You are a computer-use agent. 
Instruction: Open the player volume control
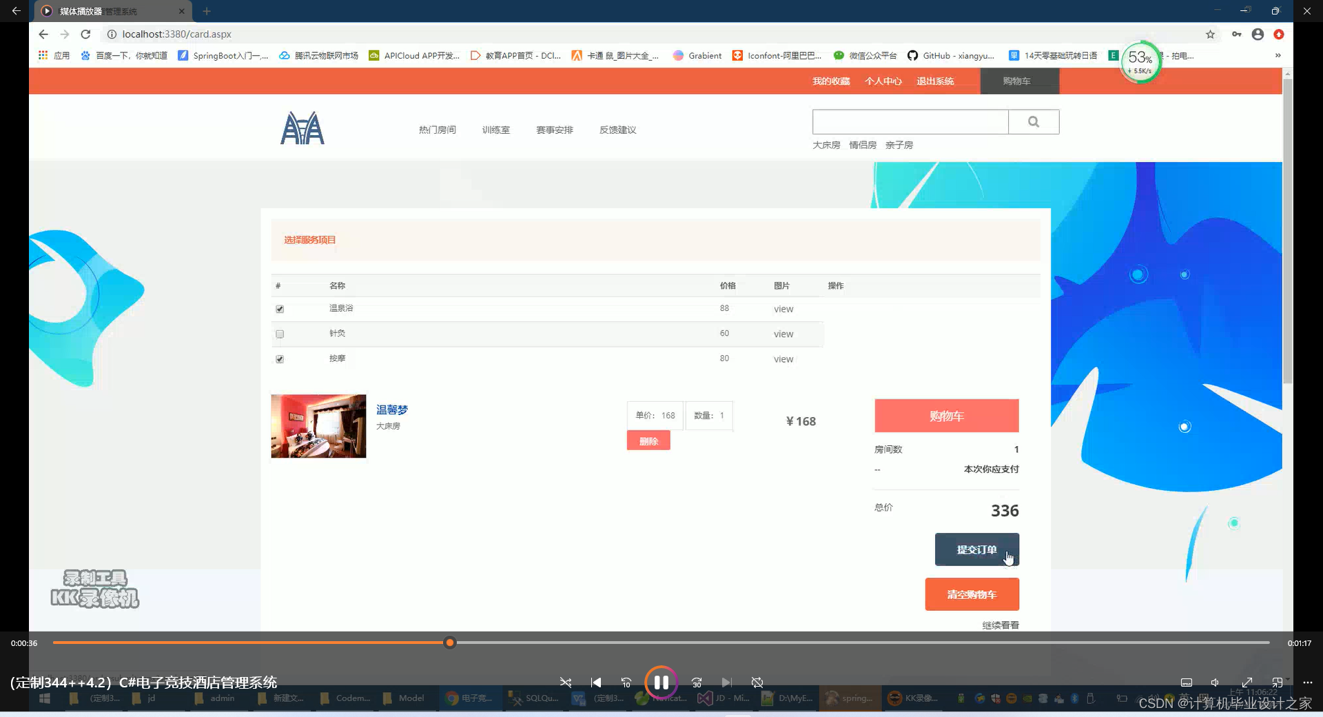click(1216, 683)
